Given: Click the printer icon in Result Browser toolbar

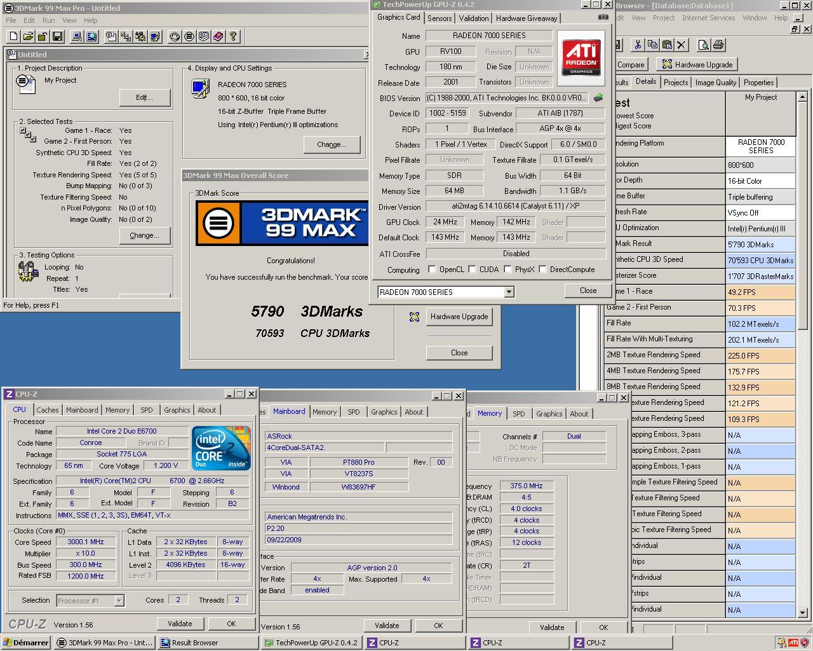Looking at the screenshot, I should point(718,45).
